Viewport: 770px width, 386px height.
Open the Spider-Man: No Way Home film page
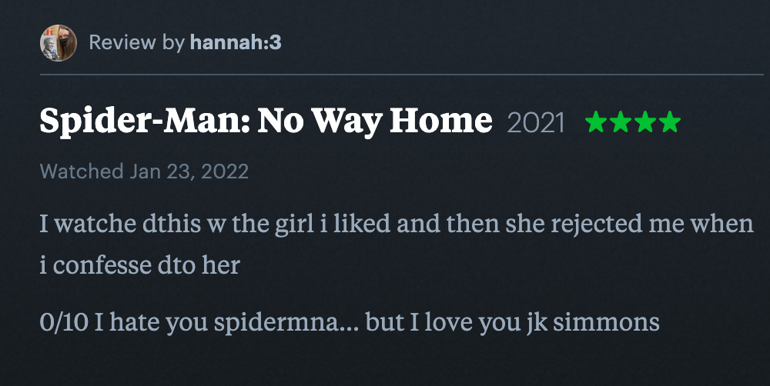[266, 121]
